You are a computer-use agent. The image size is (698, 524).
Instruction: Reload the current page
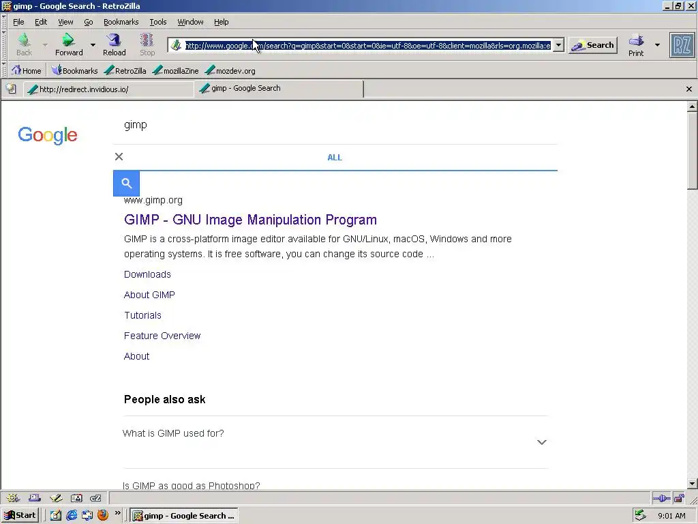tap(115, 44)
